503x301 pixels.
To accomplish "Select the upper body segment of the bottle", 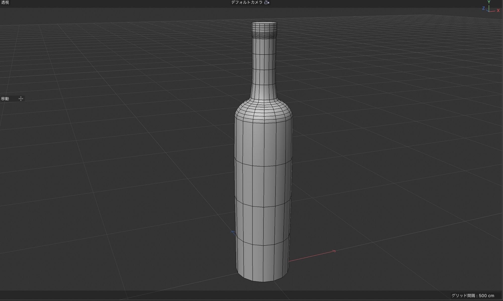I will 264,143.
